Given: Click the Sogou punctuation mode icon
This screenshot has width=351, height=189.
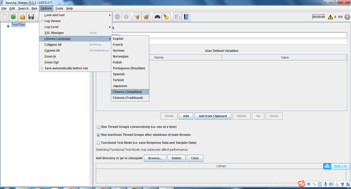Looking at the screenshot, I should pyautogui.click(x=314, y=184).
